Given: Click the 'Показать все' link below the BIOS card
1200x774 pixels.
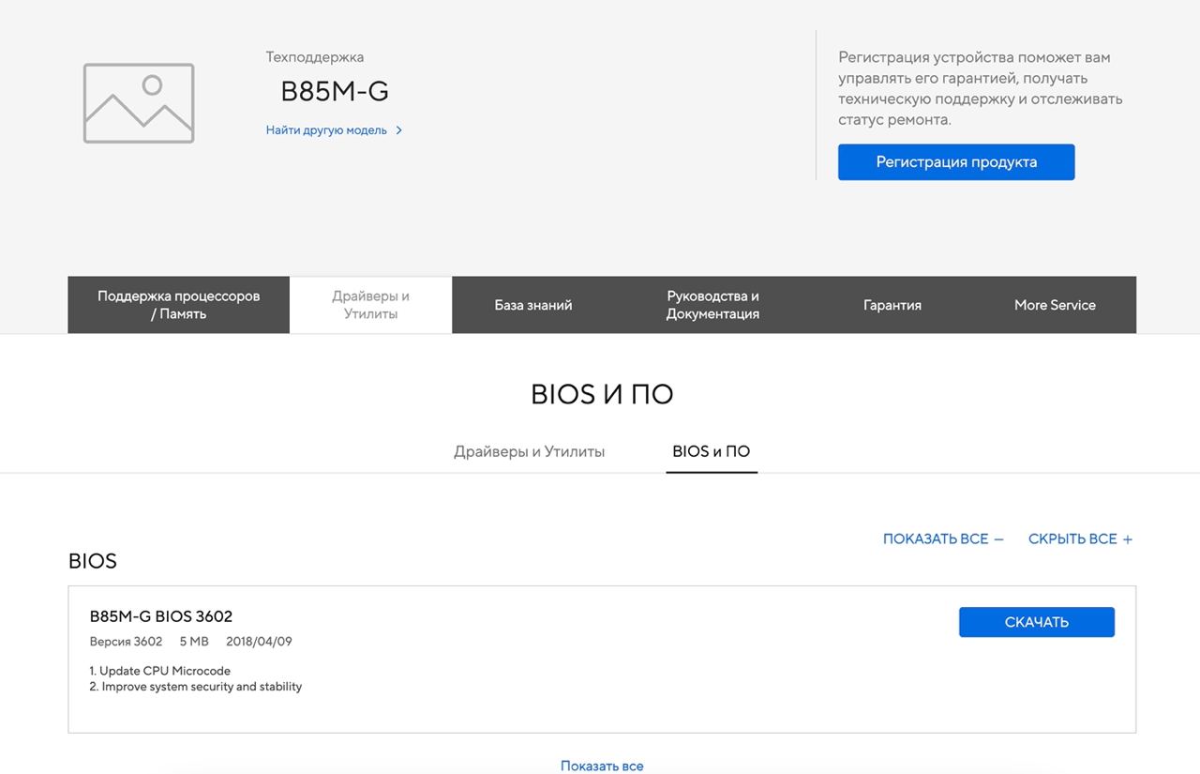Looking at the screenshot, I should [602, 766].
